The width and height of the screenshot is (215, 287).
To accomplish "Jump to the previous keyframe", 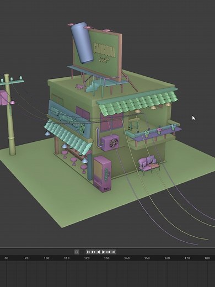I will pos(93,252).
